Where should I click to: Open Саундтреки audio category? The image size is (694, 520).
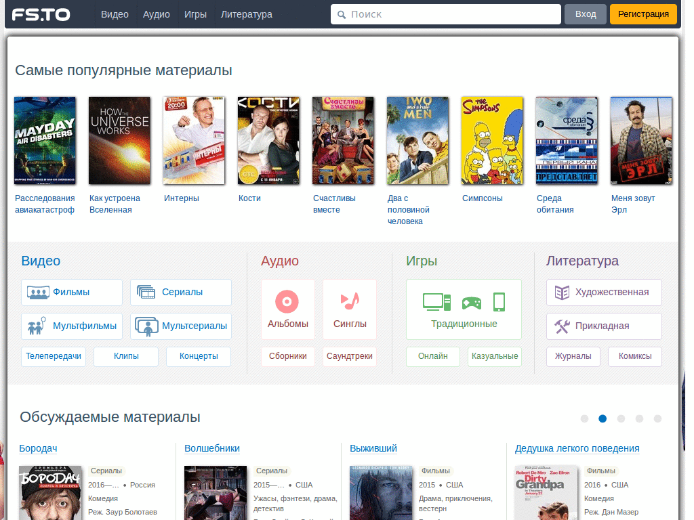click(x=350, y=356)
